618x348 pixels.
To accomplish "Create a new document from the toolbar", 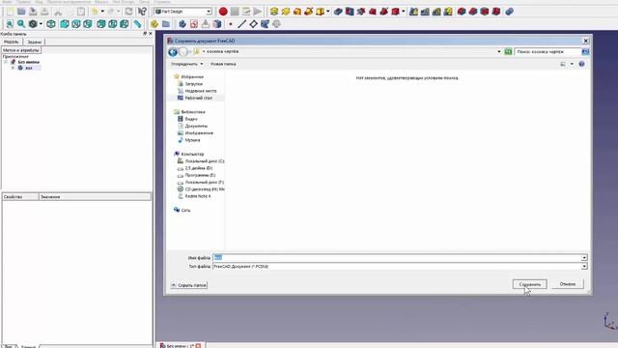I will 10,12.
